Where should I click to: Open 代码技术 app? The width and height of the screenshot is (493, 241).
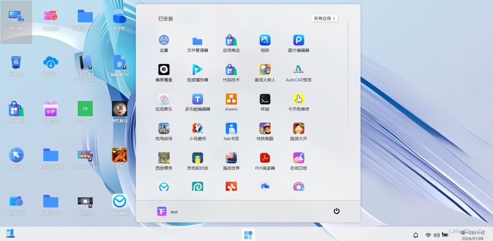[x=231, y=73]
